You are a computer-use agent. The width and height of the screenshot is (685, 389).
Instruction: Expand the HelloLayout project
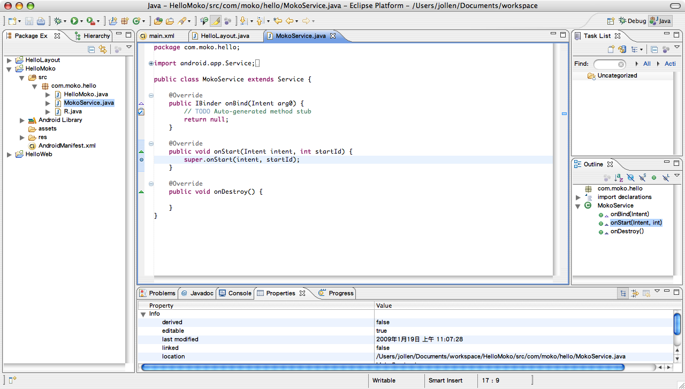pyautogui.click(x=9, y=60)
